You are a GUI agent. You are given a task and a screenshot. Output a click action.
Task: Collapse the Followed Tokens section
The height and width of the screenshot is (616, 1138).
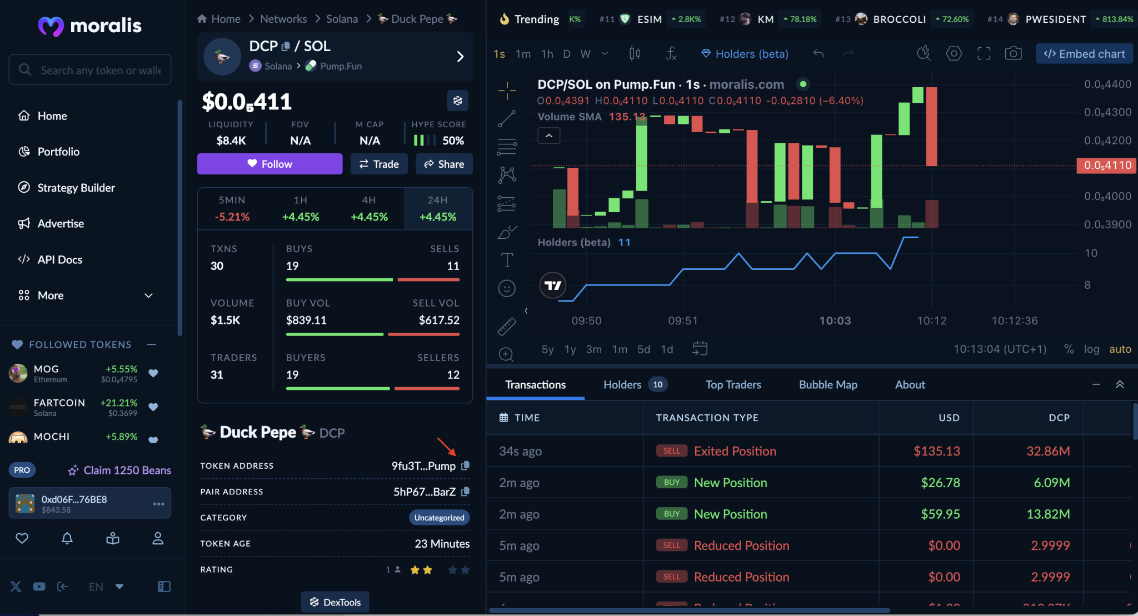pos(152,344)
